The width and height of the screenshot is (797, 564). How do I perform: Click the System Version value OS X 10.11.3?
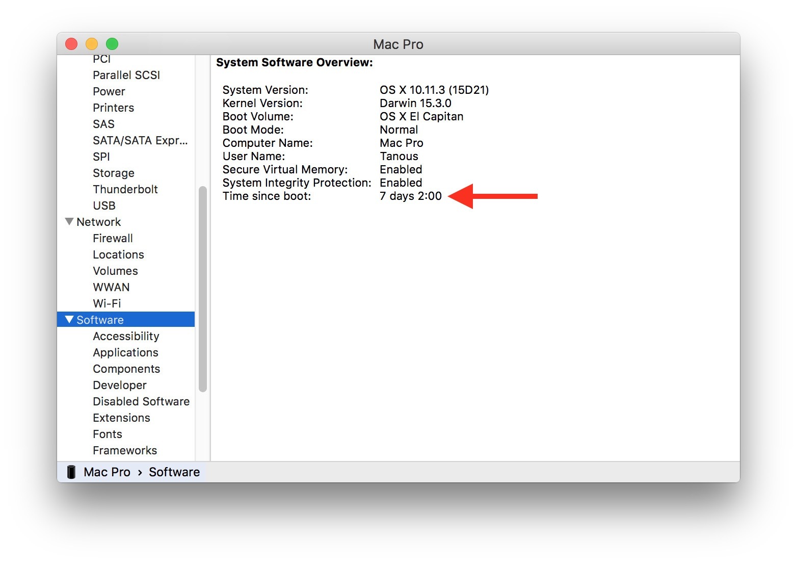point(434,90)
